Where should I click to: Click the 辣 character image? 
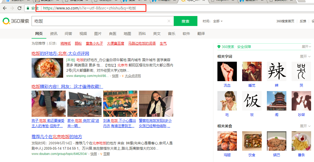tap(277, 71)
